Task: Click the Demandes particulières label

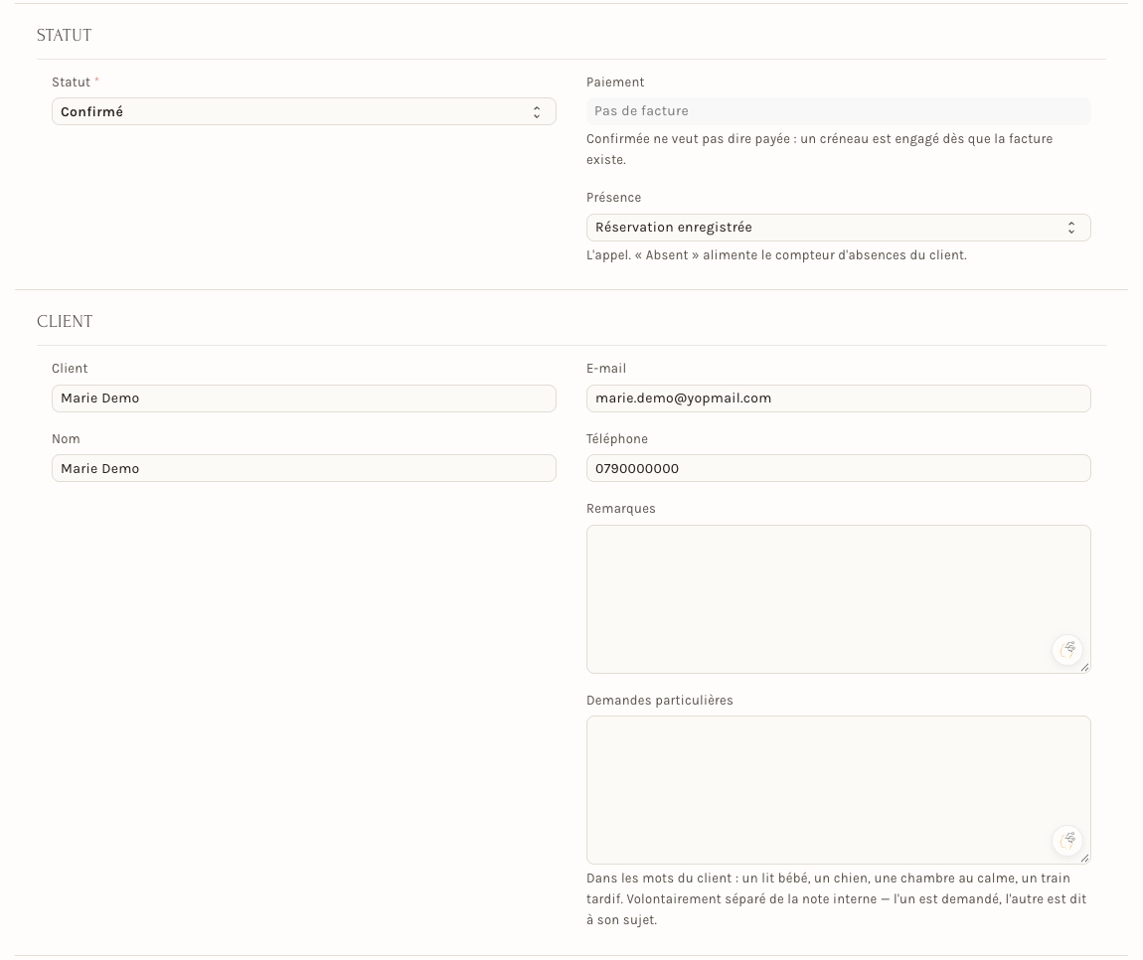Action: (x=660, y=701)
